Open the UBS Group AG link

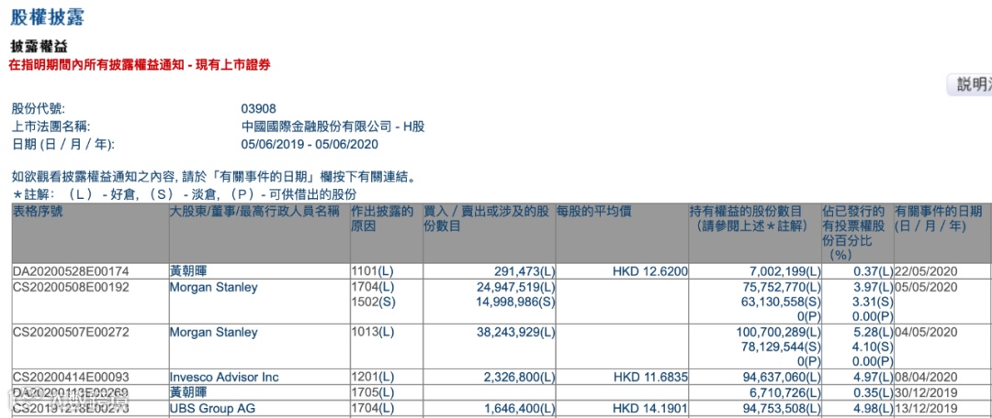pos(212,409)
